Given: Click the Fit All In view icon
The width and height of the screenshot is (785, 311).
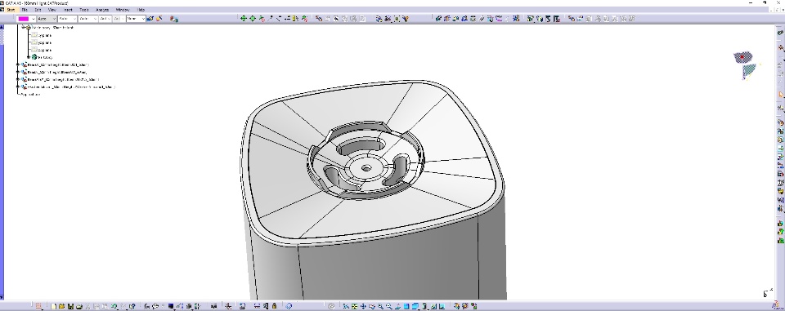Looking at the screenshot, I should pos(354,306).
